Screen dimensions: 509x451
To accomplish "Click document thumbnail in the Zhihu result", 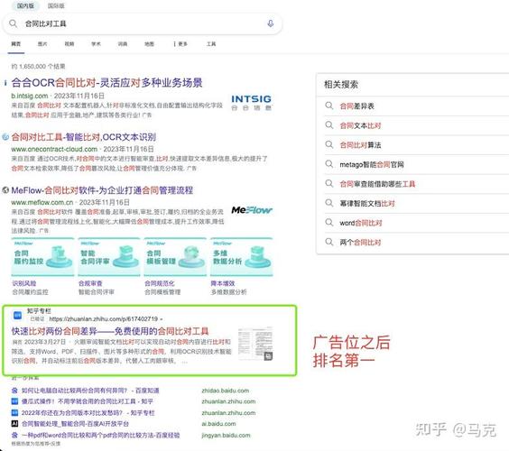I will pyautogui.click(x=255, y=344).
